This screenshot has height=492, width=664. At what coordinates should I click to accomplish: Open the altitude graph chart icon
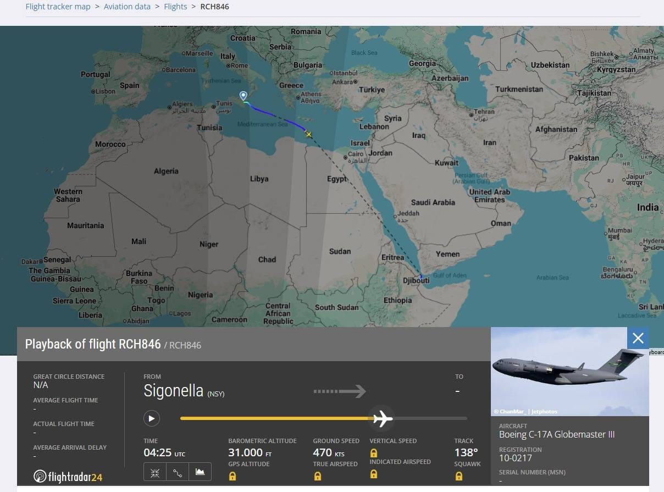[200, 472]
